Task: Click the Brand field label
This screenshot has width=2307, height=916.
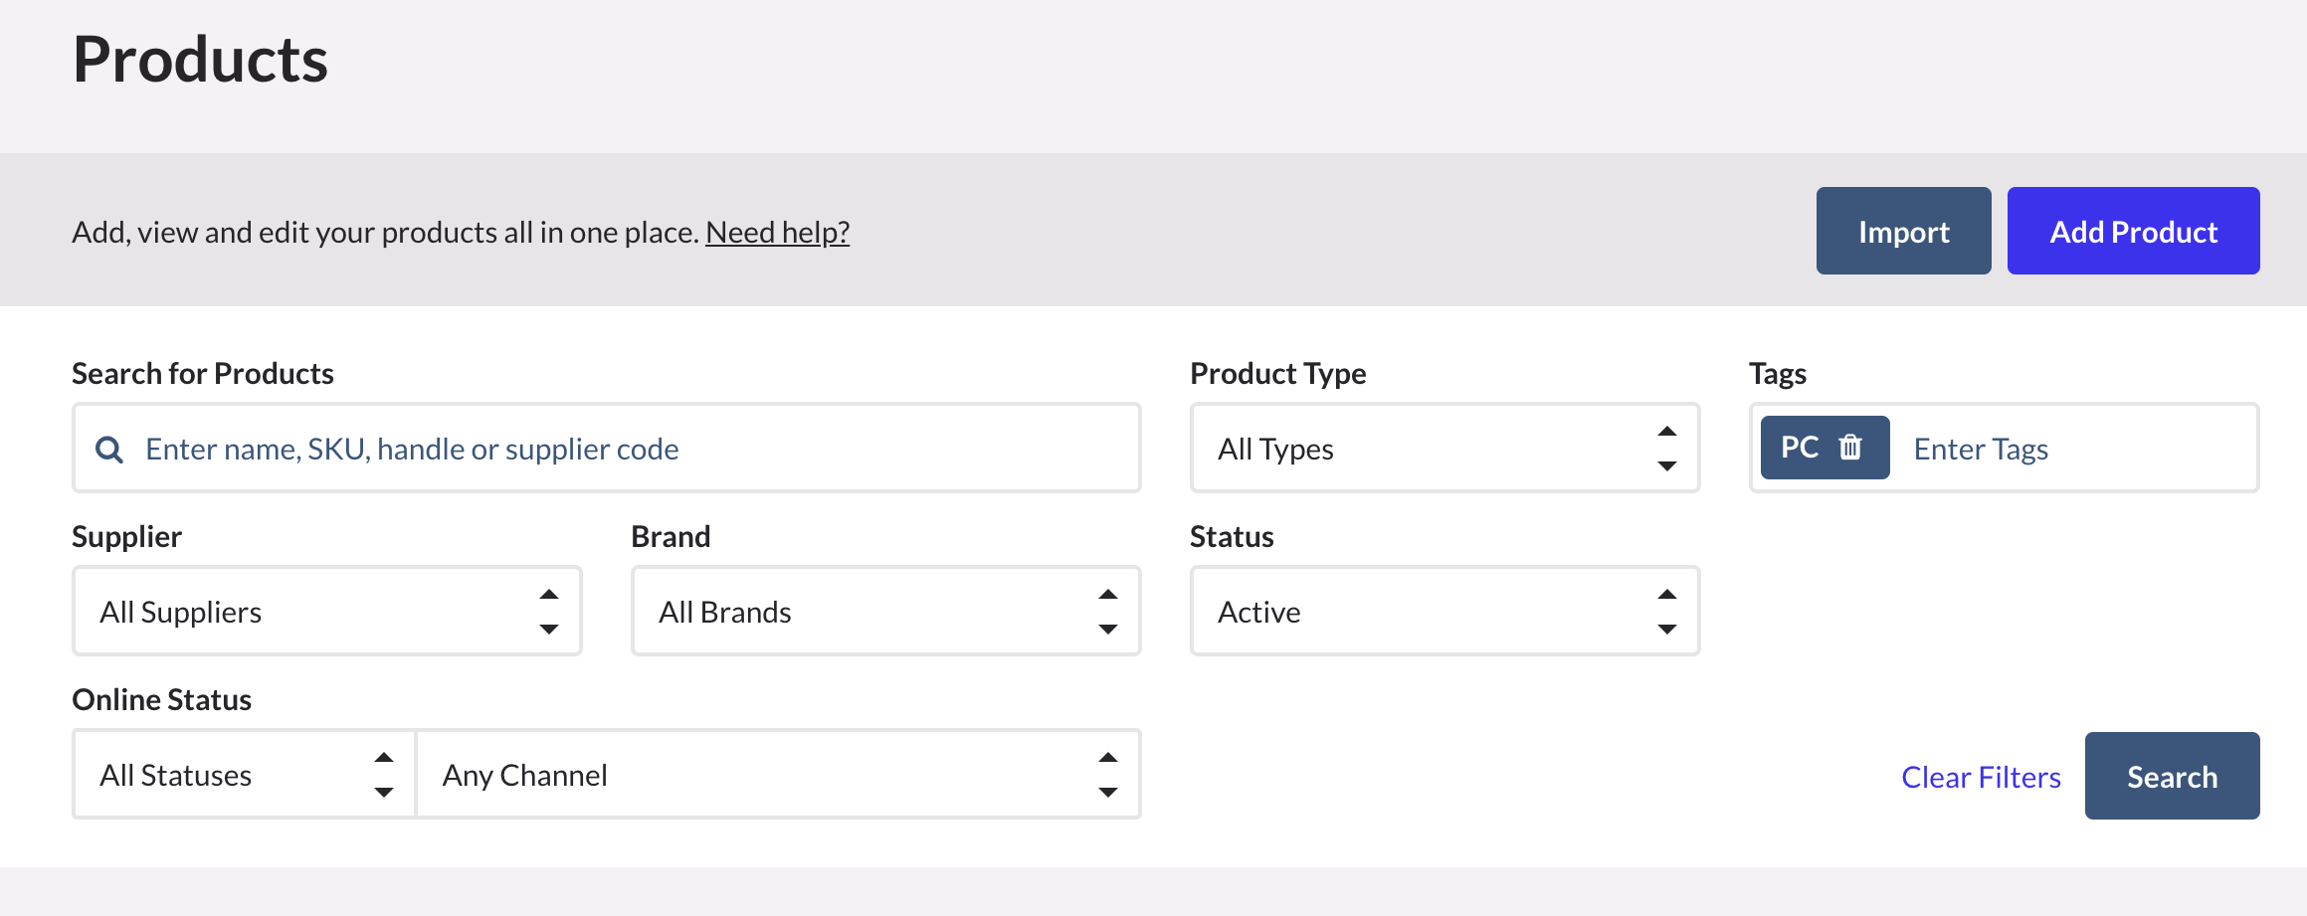Action: (671, 537)
